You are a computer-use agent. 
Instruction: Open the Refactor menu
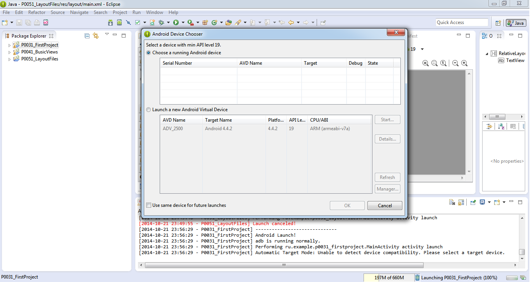pyautogui.click(x=37, y=12)
